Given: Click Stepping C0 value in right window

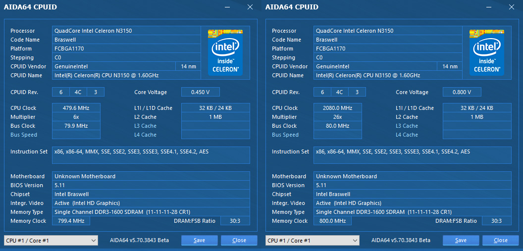Looking at the screenshot, I should point(388,57).
